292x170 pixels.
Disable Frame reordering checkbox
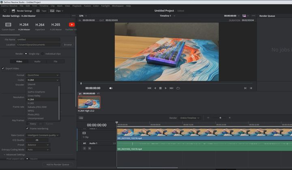[28, 128]
